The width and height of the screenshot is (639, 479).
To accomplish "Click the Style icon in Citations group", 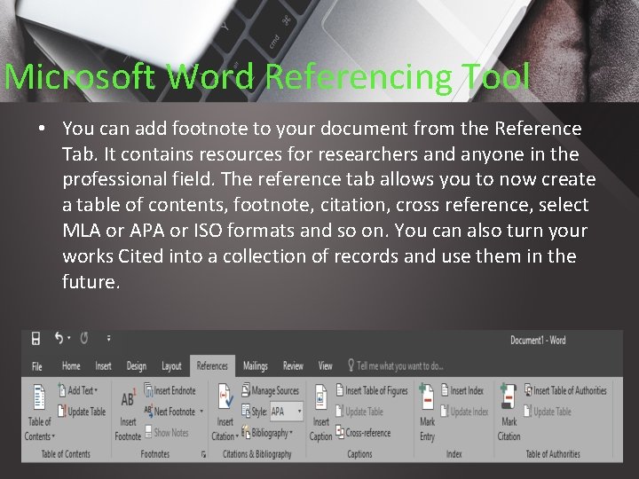I will (x=246, y=411).
